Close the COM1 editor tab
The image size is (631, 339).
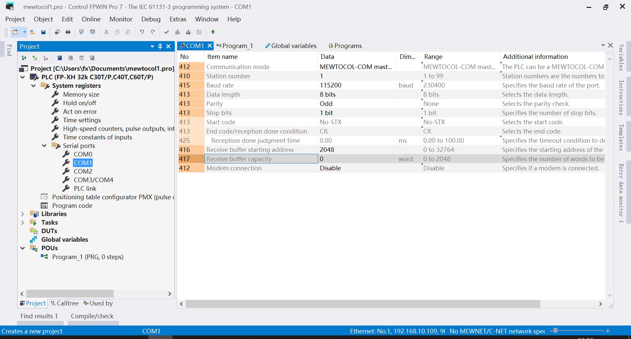(x=210, y=46)
